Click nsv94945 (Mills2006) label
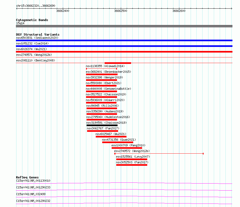 (x=102, y=106)
